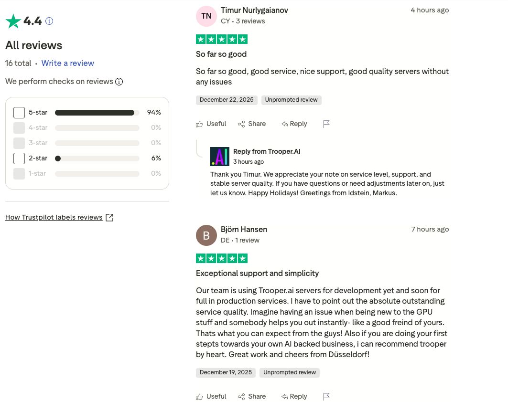Enable the 2-star reviews filter
The image size is (508, 402).
point(19,158)
